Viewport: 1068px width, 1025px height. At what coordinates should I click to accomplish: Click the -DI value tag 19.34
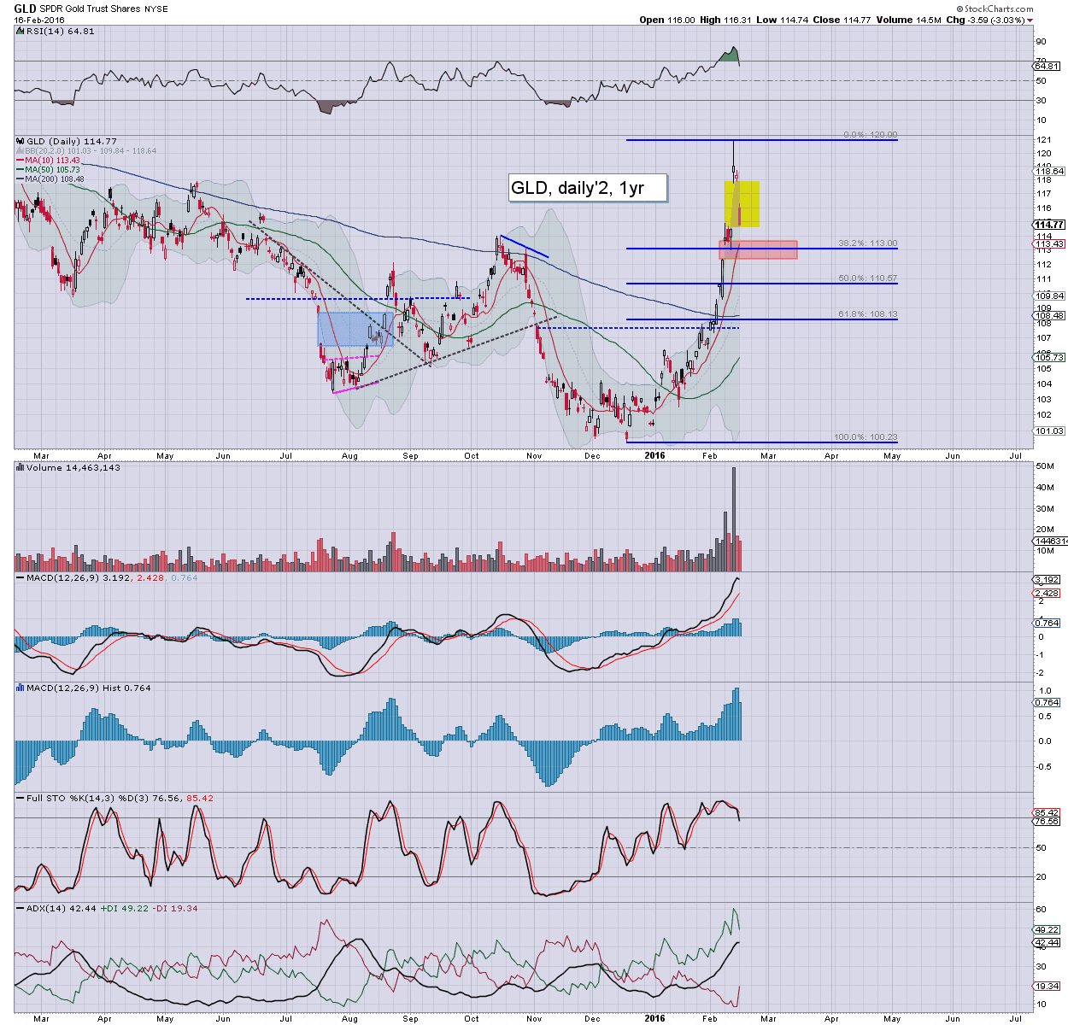[x=1047, y=986]
